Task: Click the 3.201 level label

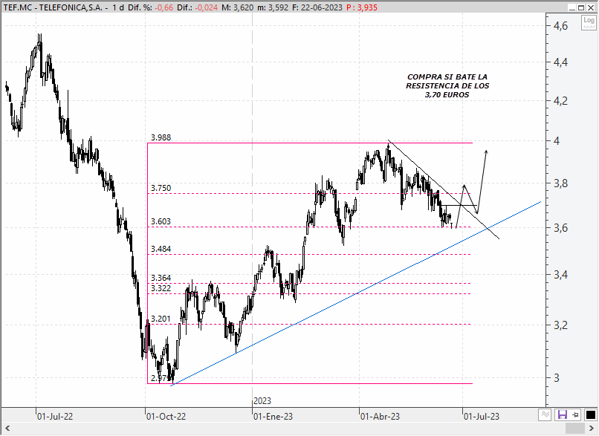Action: click(x=161, y=319)
